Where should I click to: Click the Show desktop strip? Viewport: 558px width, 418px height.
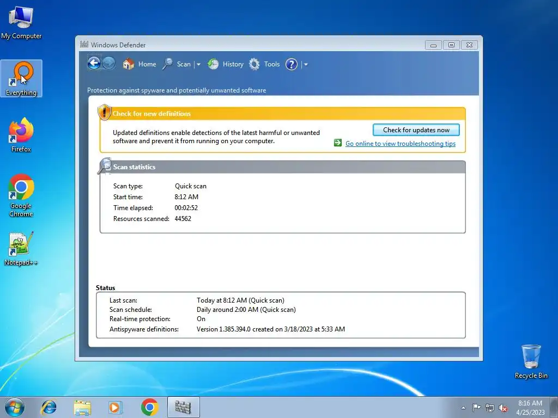point(555,407)
